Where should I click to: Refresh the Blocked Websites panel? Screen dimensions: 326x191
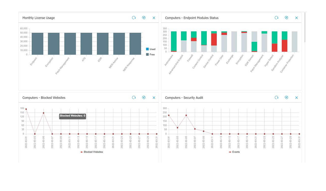pos(134,98)
